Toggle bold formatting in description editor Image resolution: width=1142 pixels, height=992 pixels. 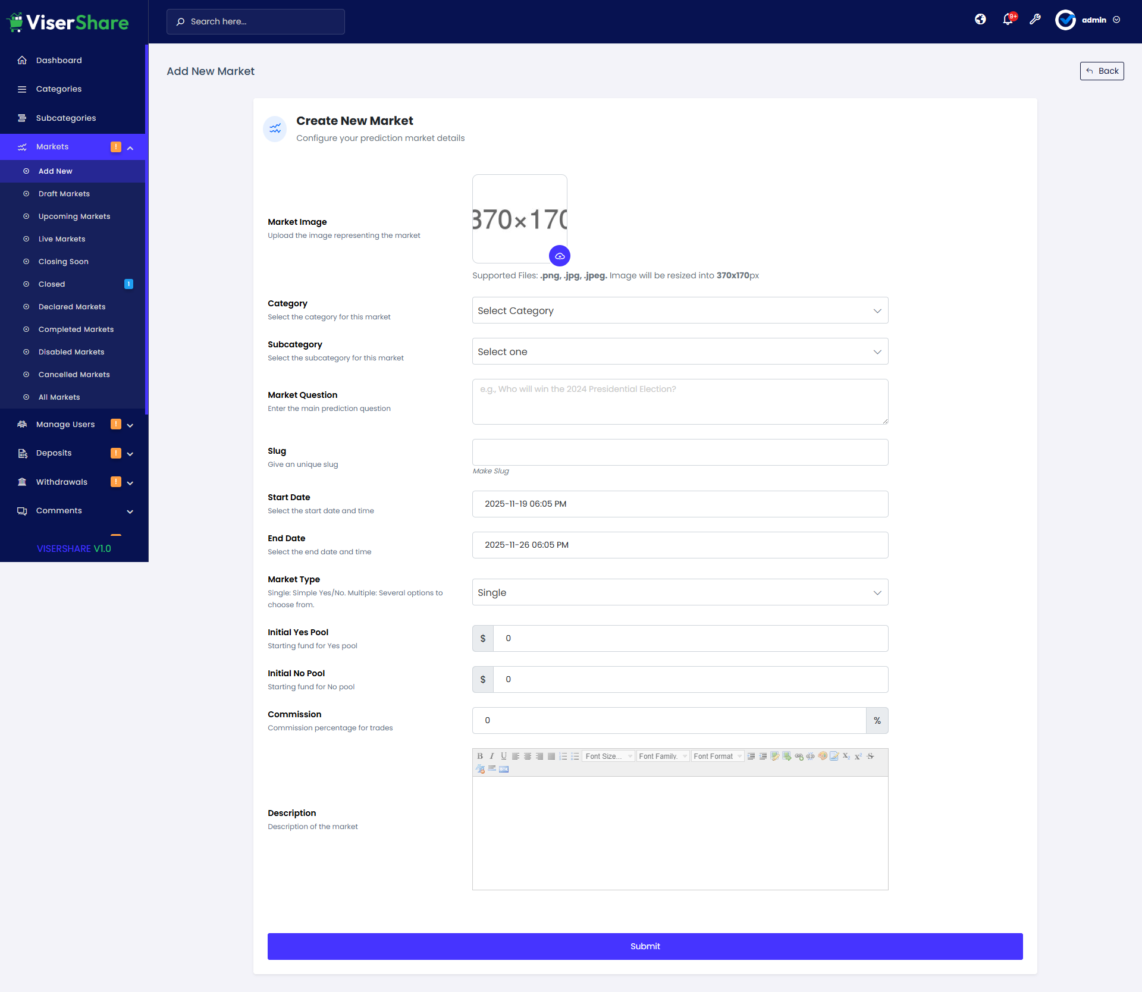coord(480,756)
